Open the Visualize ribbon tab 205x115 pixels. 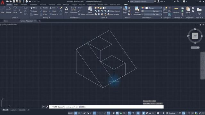click(52, 4)
